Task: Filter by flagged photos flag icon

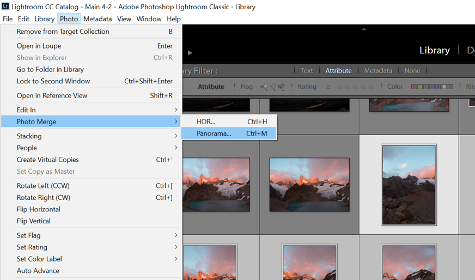Action: pyautogui.click(x=264, y=87)
